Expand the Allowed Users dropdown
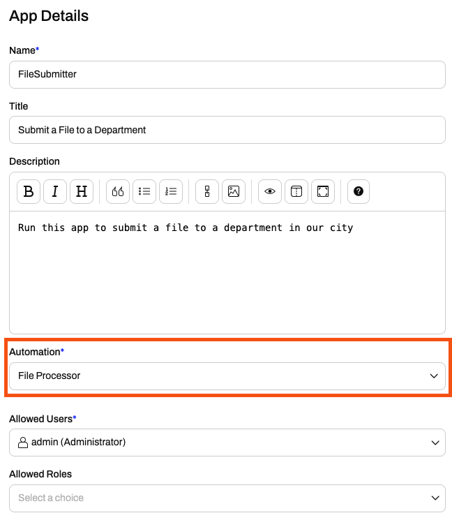Viewport: 452px width, 520px height. [x=227, y=443]
